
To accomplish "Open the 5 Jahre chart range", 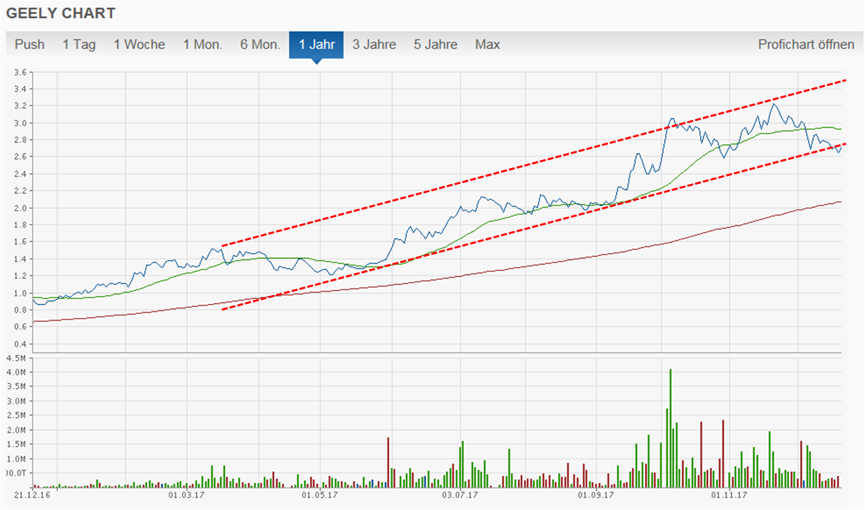I will (x=436, y=45).
